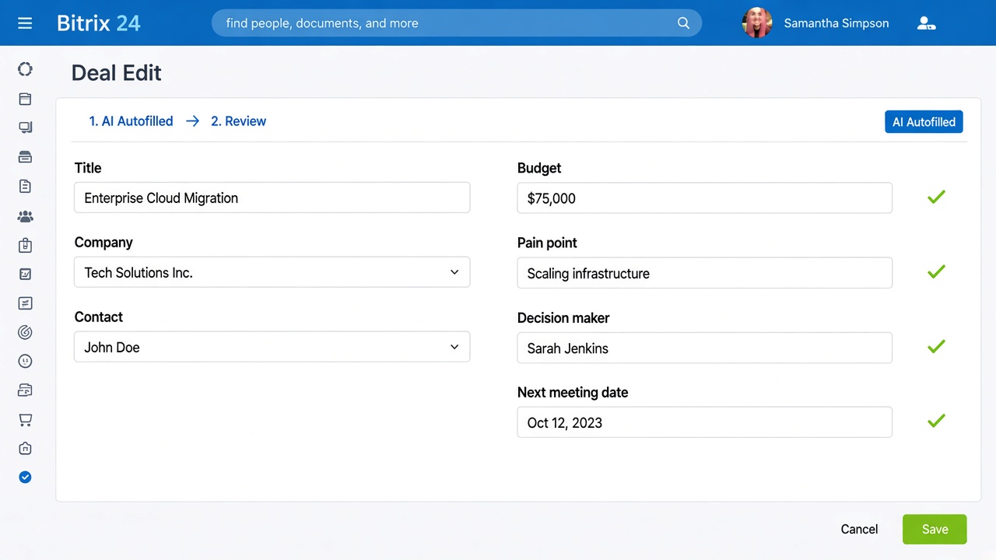
Task: Open the shopping cart icon in sidebar
Action: point(25,420)
